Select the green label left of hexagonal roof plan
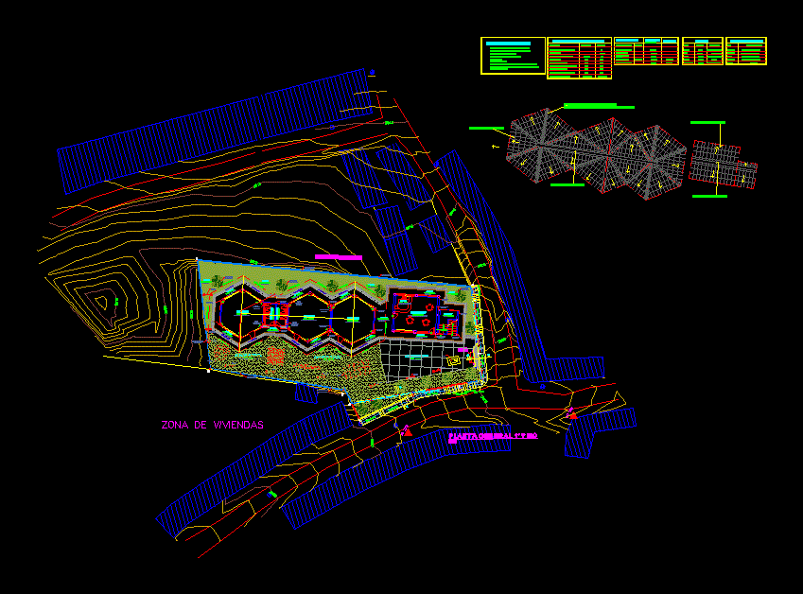Image resolution: width=803 pixels, height=594 pixels. (x=485, y=128)
